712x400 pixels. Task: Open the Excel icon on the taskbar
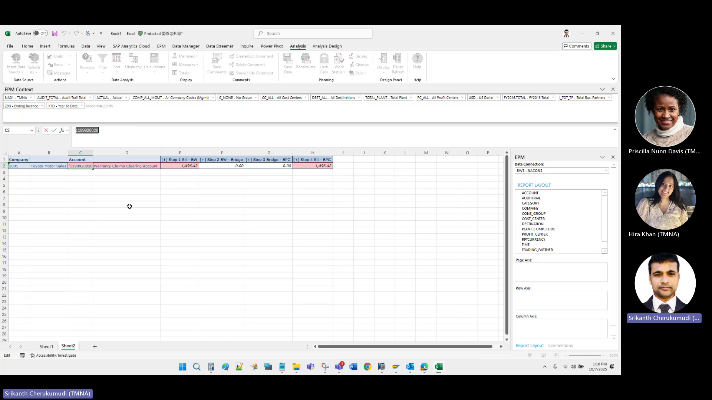coord(439,367)
